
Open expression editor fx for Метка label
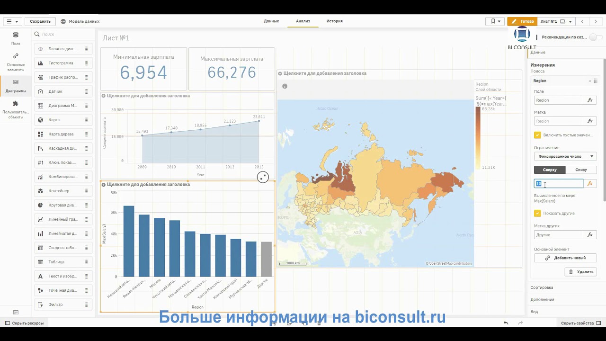click(590, 121)
